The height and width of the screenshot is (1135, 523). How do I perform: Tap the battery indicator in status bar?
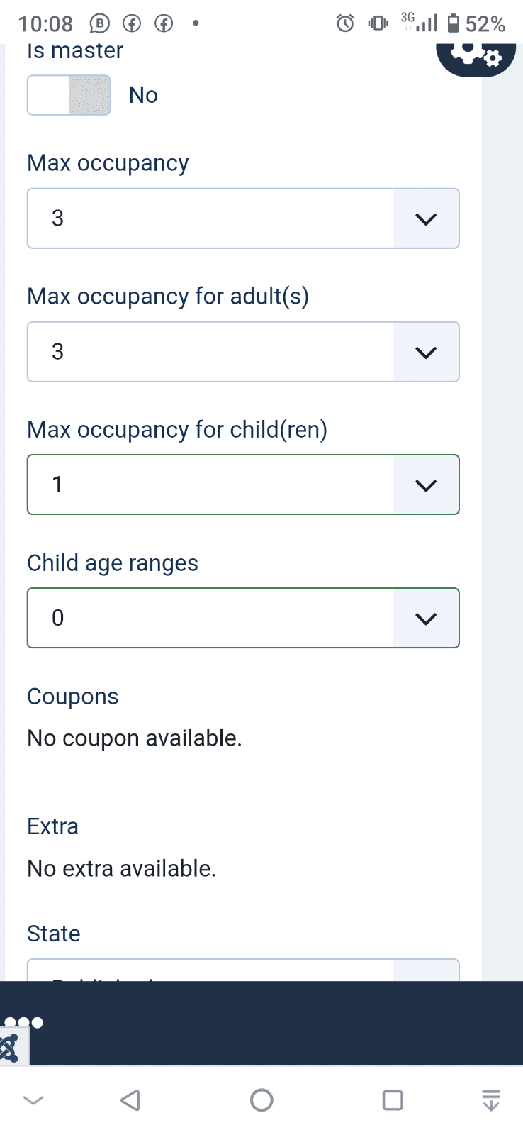454,23
